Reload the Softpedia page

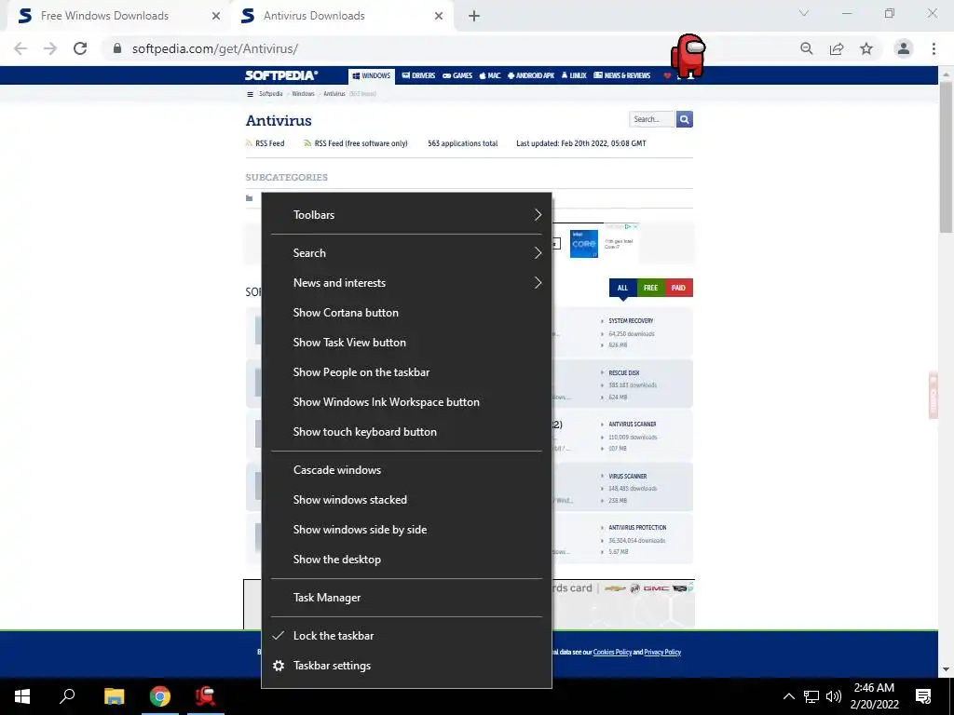pyautogui.click(x=80, y=48)
